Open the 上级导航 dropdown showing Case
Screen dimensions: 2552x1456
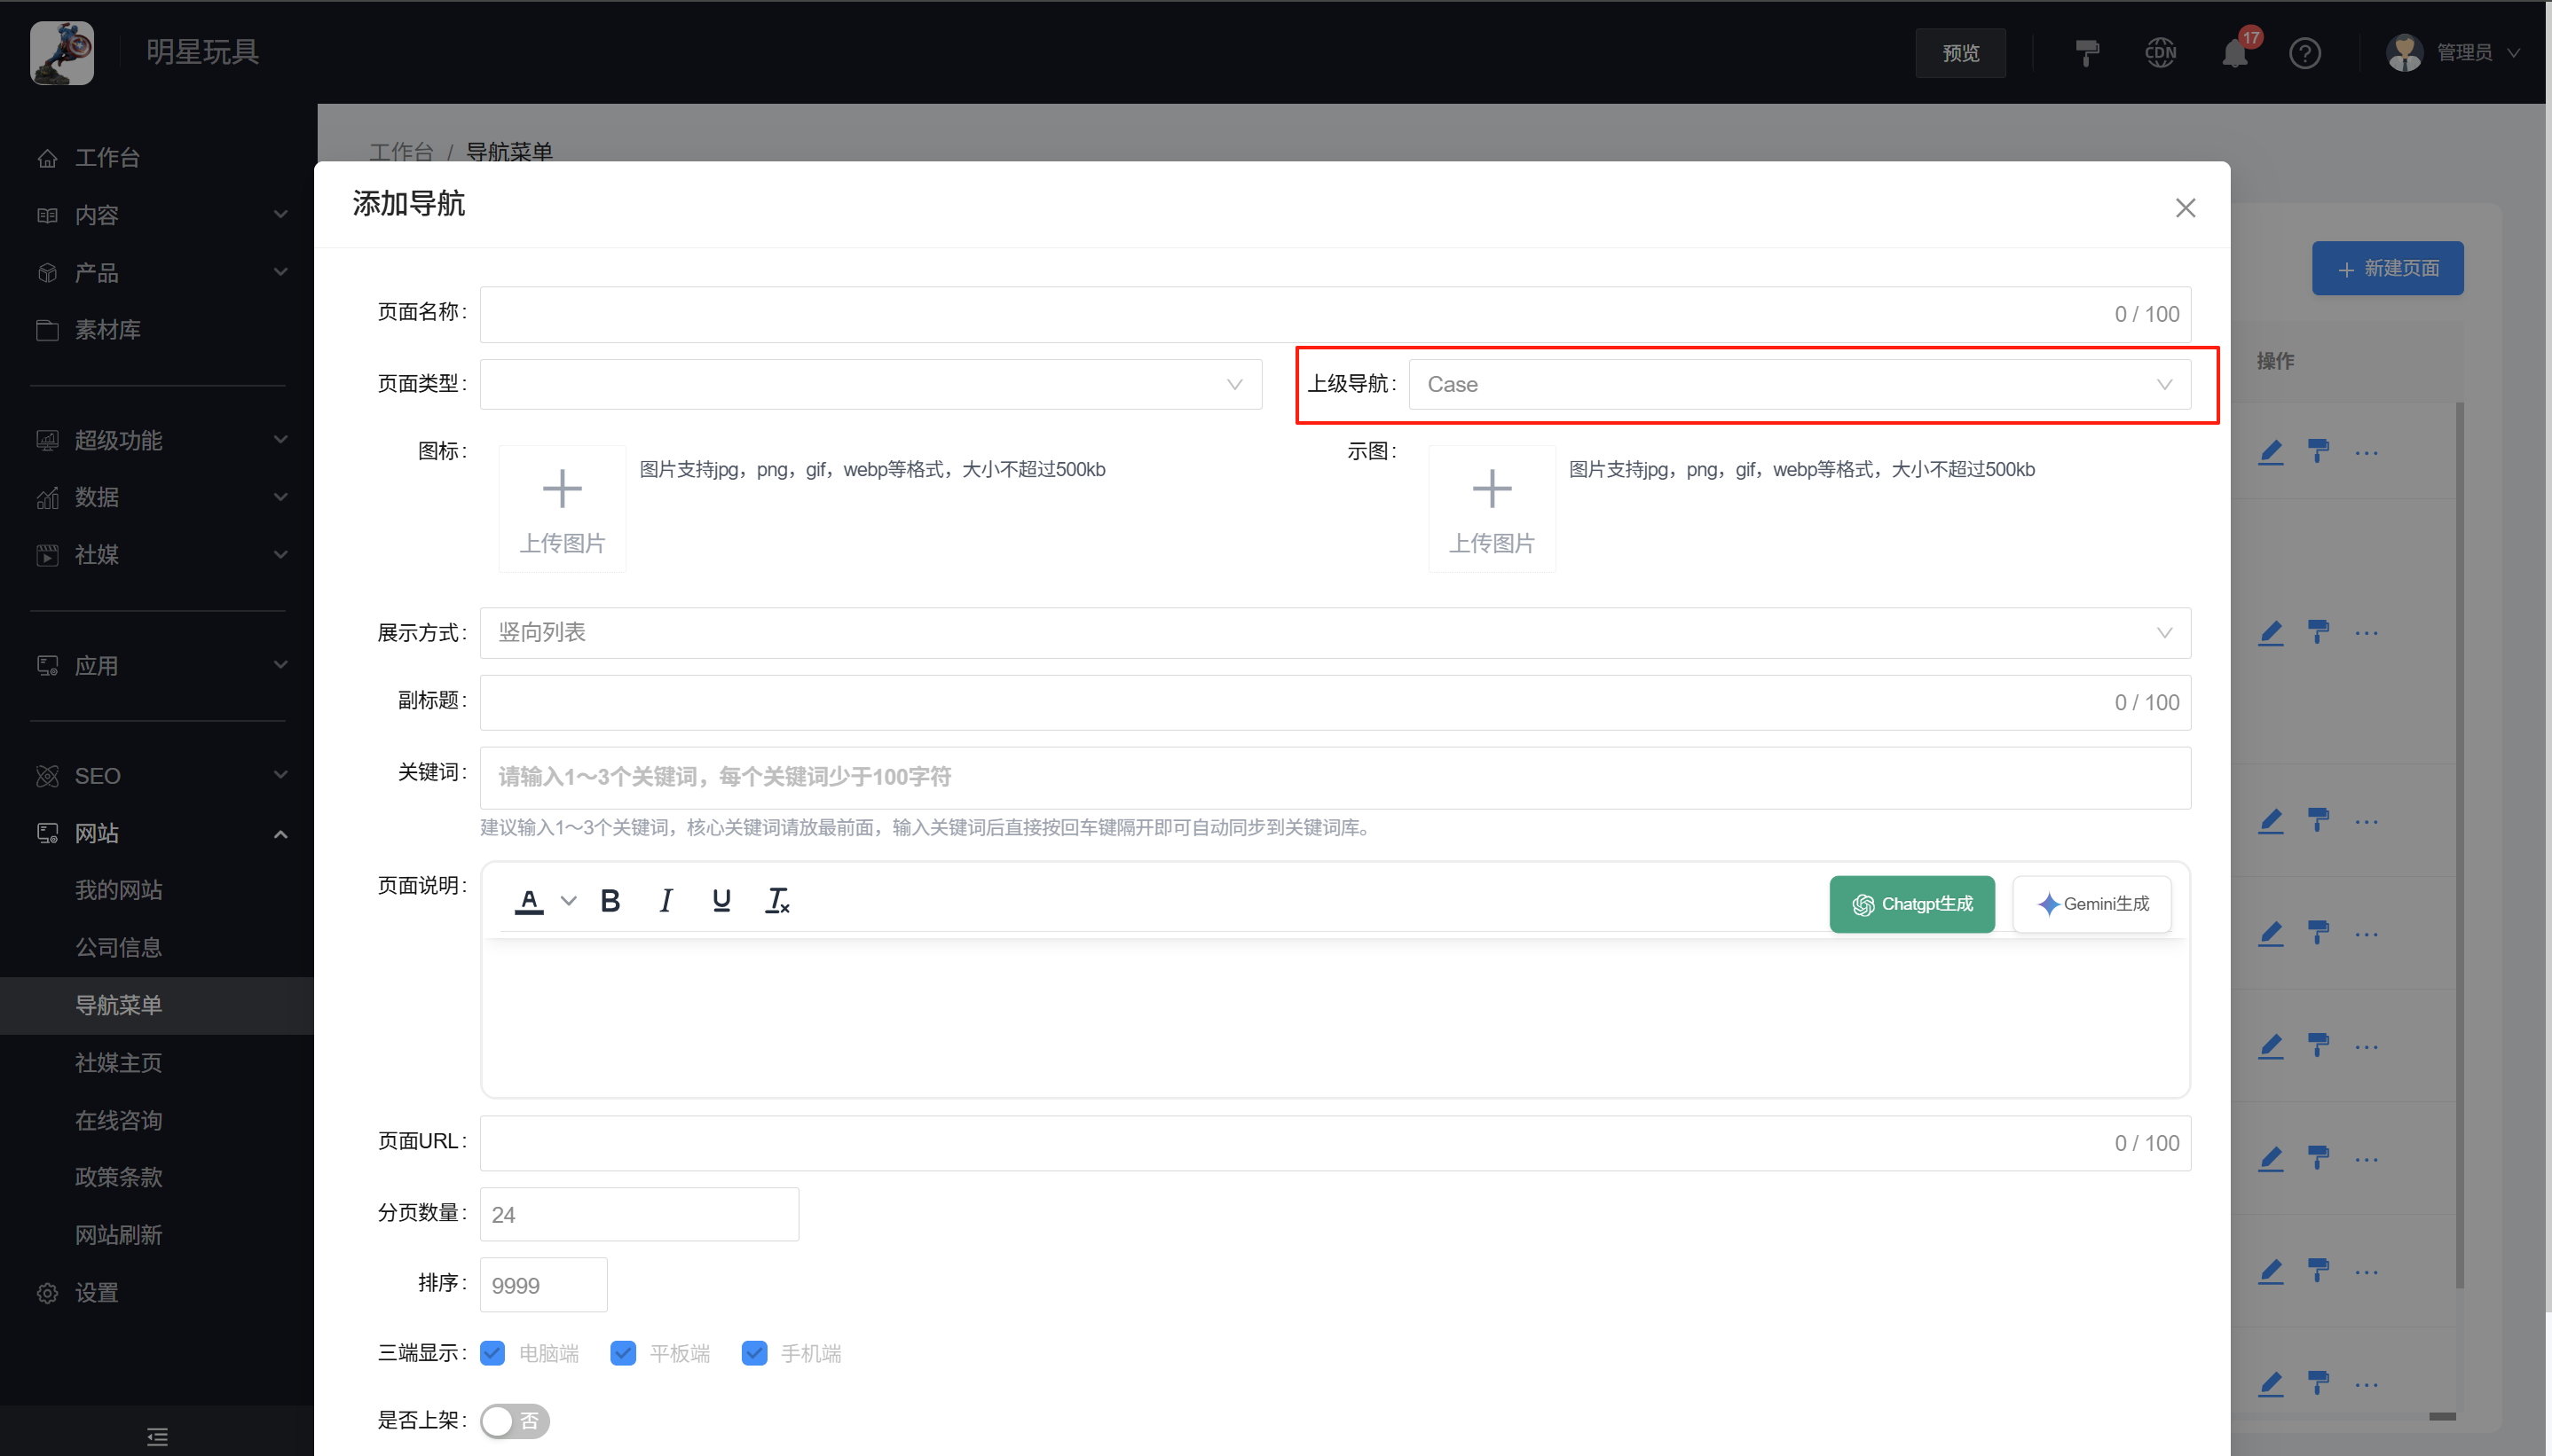pos(1798,384)
